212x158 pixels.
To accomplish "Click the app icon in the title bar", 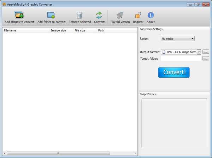I will click(x=4, y=4).
